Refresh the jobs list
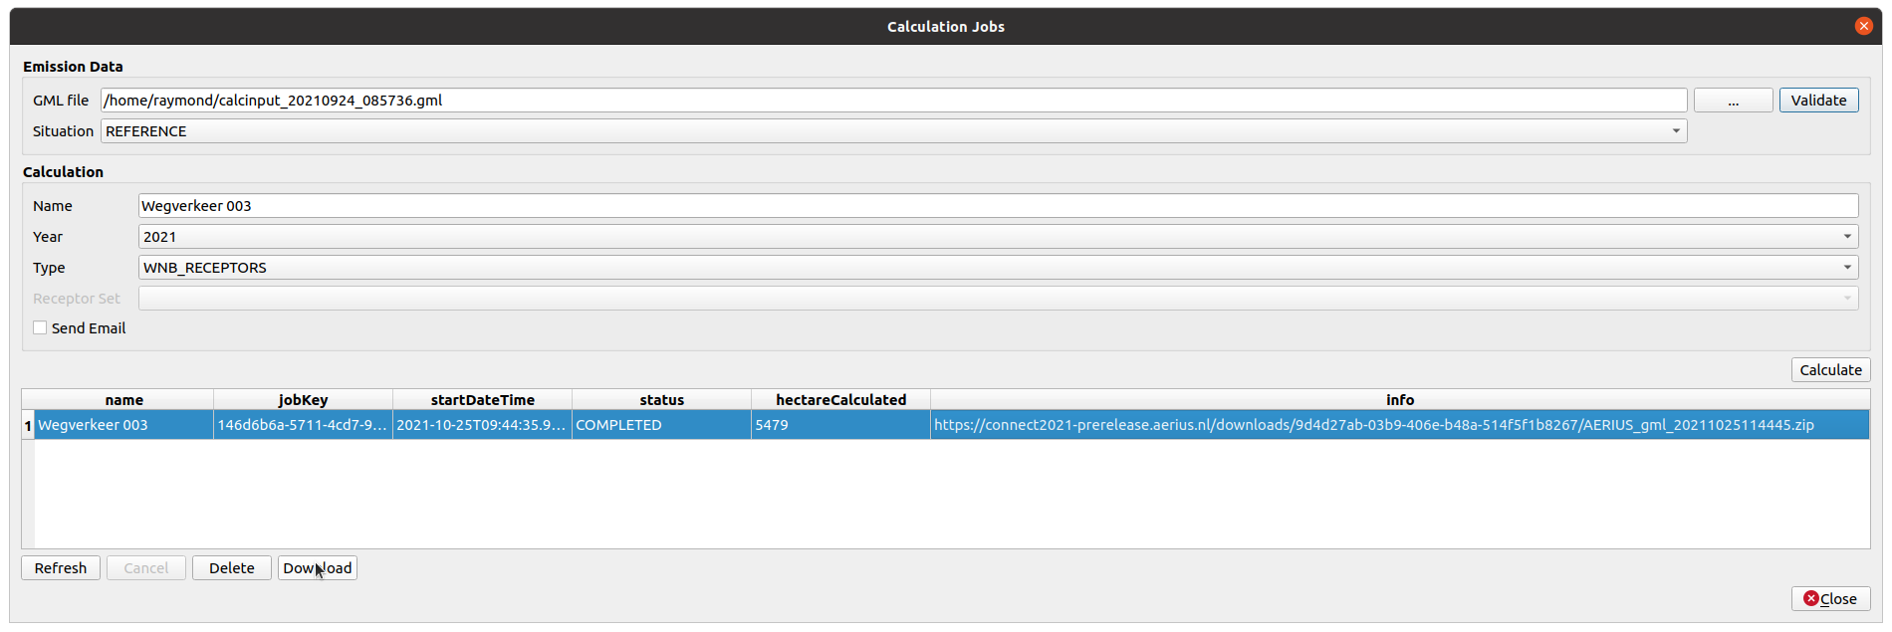The image size is (1892, 632). point(61,568)
